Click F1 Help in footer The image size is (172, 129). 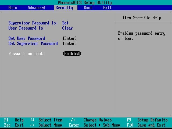pos(14,120)
